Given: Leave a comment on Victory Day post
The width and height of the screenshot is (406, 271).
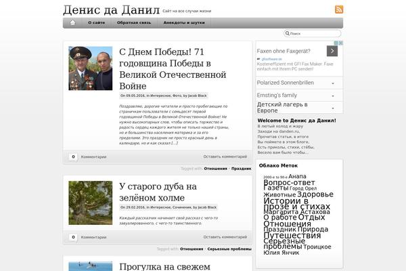Looking at the screenshot, I should [x=225, y=157].
